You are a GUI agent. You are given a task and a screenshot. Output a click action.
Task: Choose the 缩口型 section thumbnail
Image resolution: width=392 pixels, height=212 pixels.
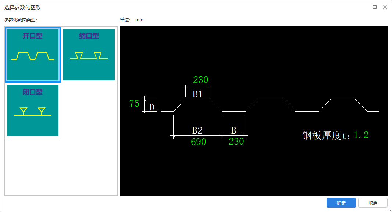pos(89,55)
